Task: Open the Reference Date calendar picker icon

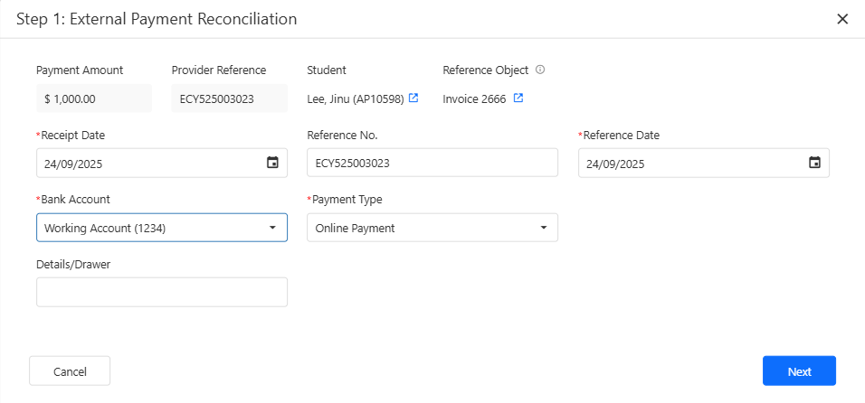Action: click(814, 163)
